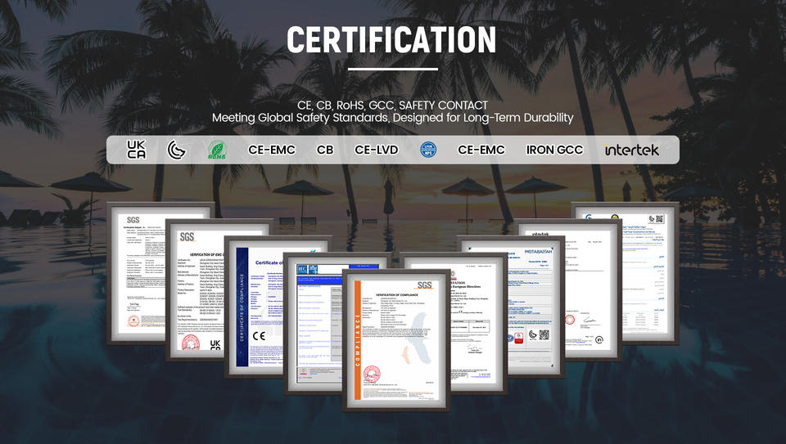Select the CE-LVD label
The image size is (786, 444).
click(377, 150)
